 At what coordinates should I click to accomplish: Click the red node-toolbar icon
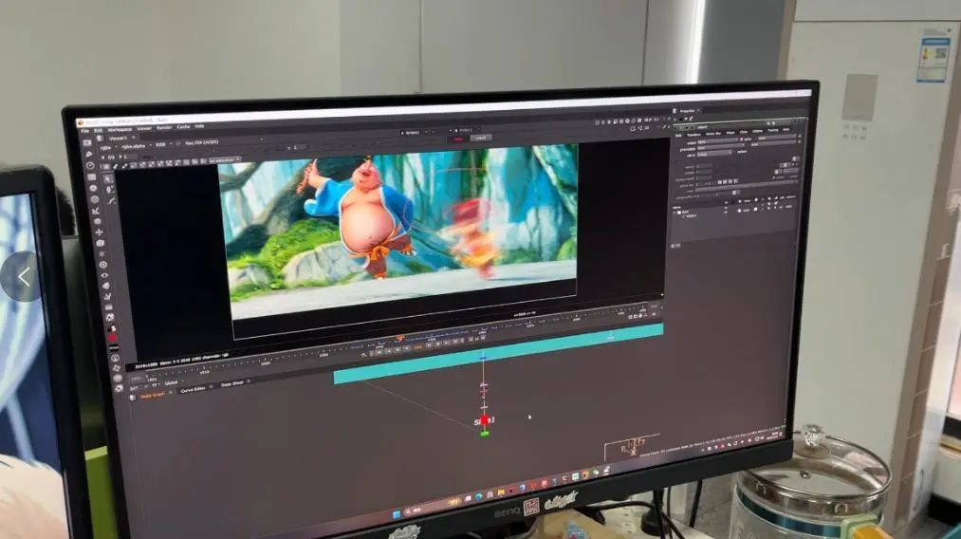tap(112, 338)
